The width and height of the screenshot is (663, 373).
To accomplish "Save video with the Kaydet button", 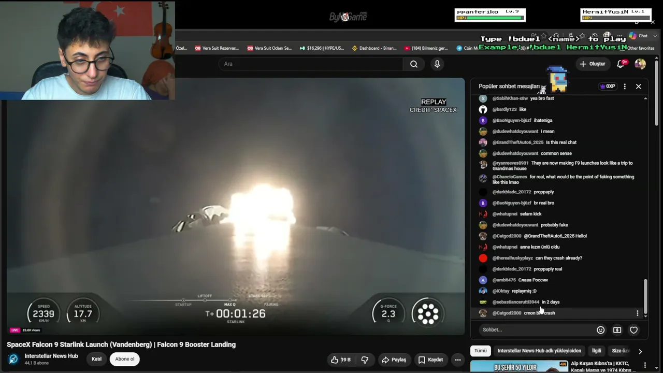I will pos(430,360).
